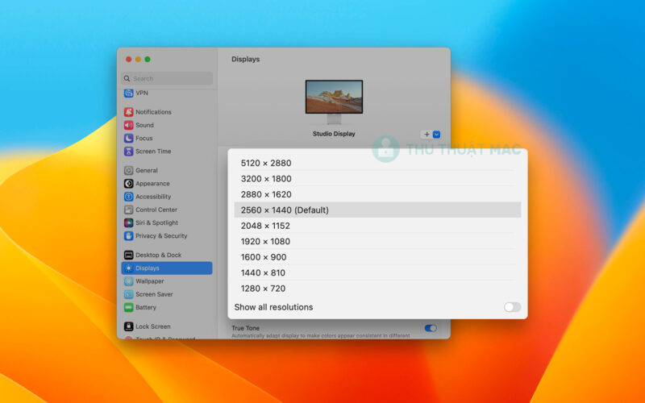Click the plus button to add display
Screen dimensions: 645x403
[x=427, y=135]
